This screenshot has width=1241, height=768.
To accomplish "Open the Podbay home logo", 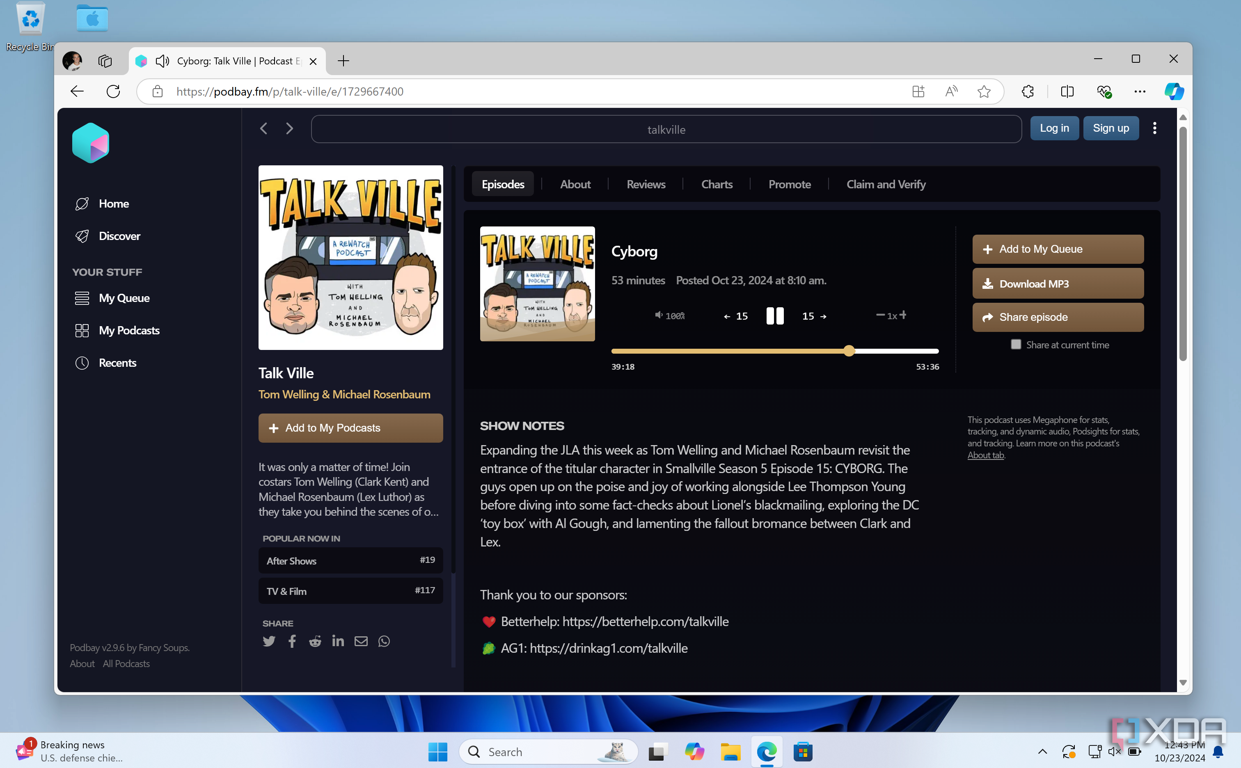I will [91, 143].
